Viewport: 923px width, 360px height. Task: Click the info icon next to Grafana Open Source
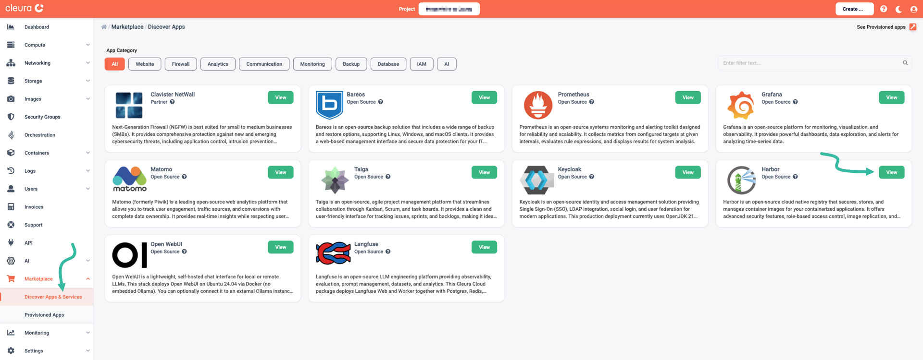[x=796, y=102]
